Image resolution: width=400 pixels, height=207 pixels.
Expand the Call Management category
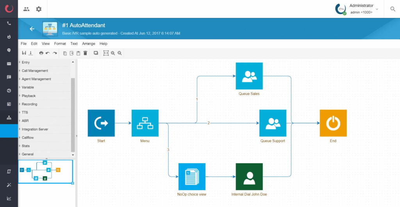point(35,71)
